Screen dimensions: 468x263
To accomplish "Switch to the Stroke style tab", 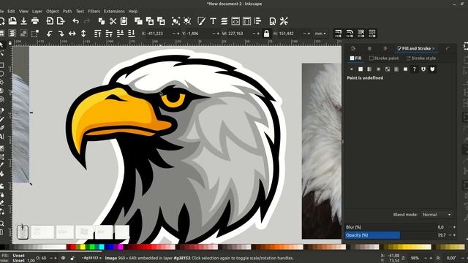I will tap(421, 58).
